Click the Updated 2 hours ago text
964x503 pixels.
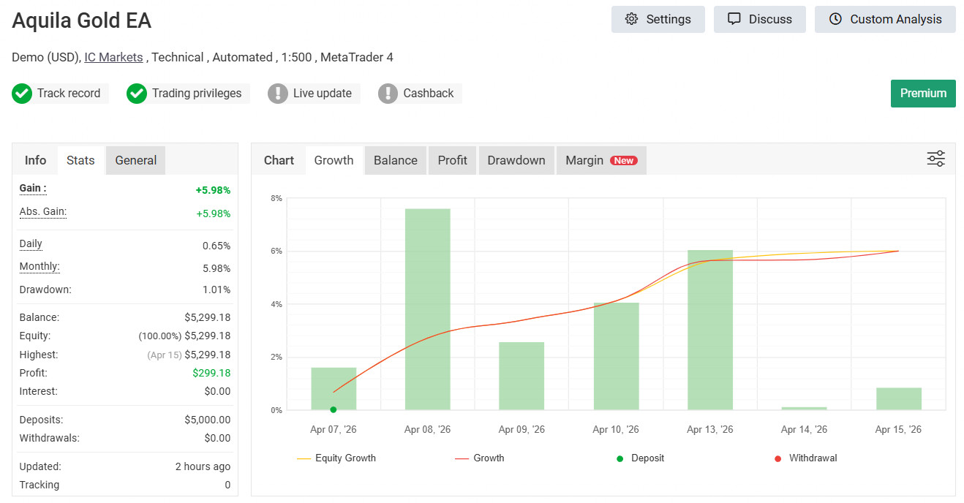203,466
